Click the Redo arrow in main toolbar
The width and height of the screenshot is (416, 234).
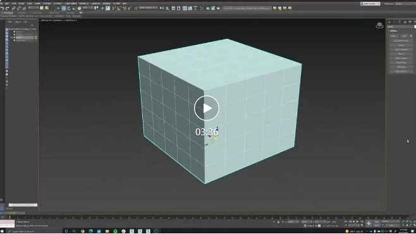7,8
